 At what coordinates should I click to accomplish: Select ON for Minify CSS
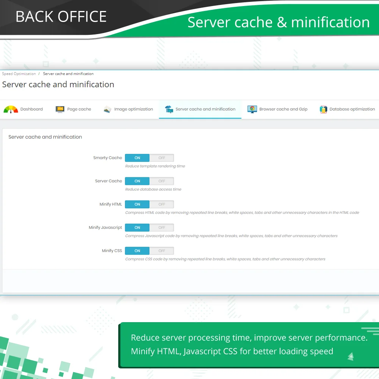pyautogui.click(x=137, y=251)
